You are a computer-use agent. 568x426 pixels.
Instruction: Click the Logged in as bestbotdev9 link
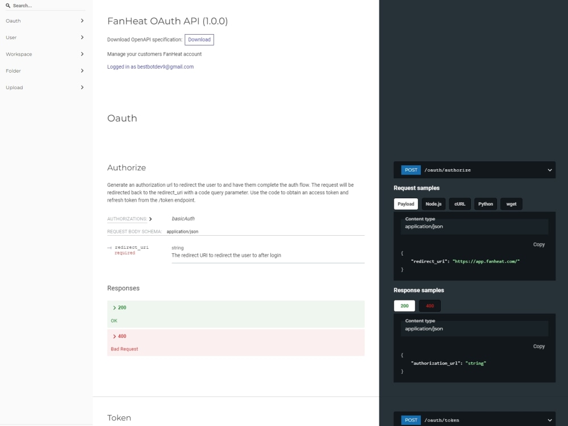click(151, 66)
